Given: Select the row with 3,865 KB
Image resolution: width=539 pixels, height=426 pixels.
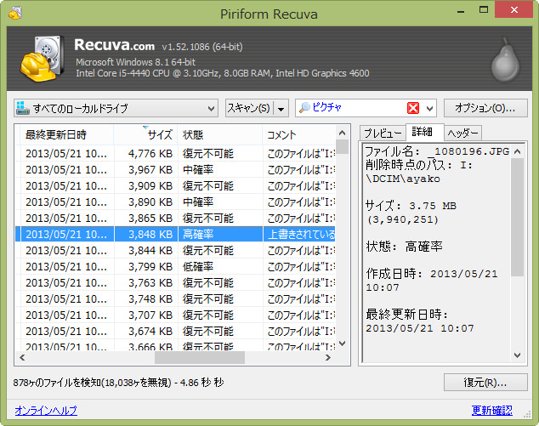Looking at the screenshot, I should coord(175,218).
